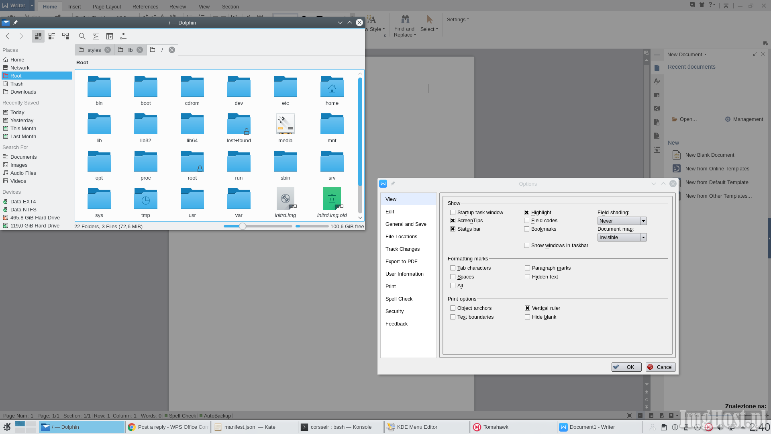The height and width of the screenshot is (434, 771).
Task: Open Tomahawk from the taskbar
Action: coord(513,427)
